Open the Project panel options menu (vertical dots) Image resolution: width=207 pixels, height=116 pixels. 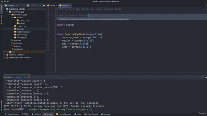[40, 5]
